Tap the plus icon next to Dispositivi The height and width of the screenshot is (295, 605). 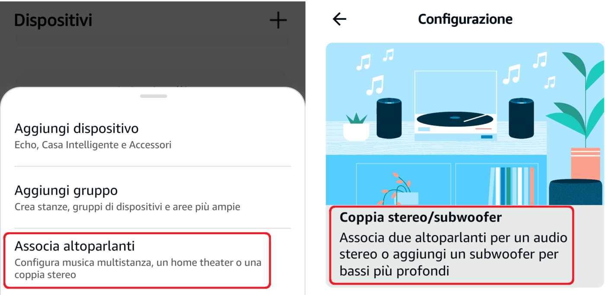[x=278, y=20]
